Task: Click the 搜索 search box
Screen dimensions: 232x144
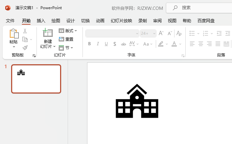Action: 199,8
